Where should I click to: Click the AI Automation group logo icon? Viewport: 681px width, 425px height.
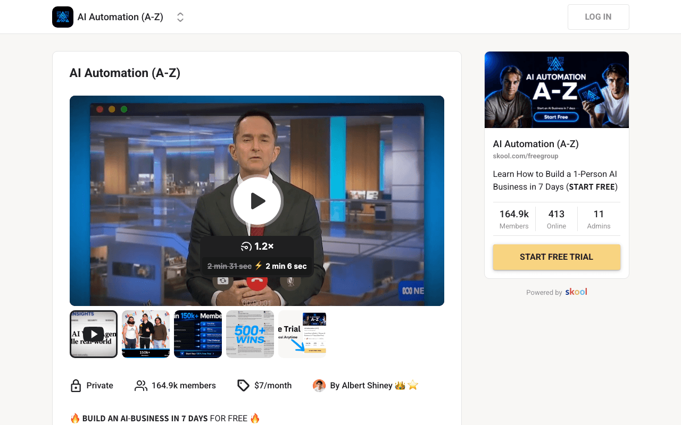63,17
